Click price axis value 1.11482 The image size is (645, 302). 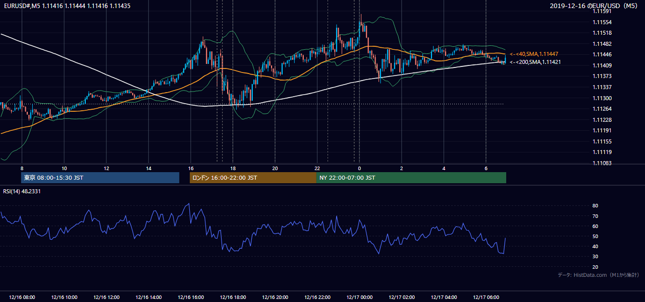point(602,44)
